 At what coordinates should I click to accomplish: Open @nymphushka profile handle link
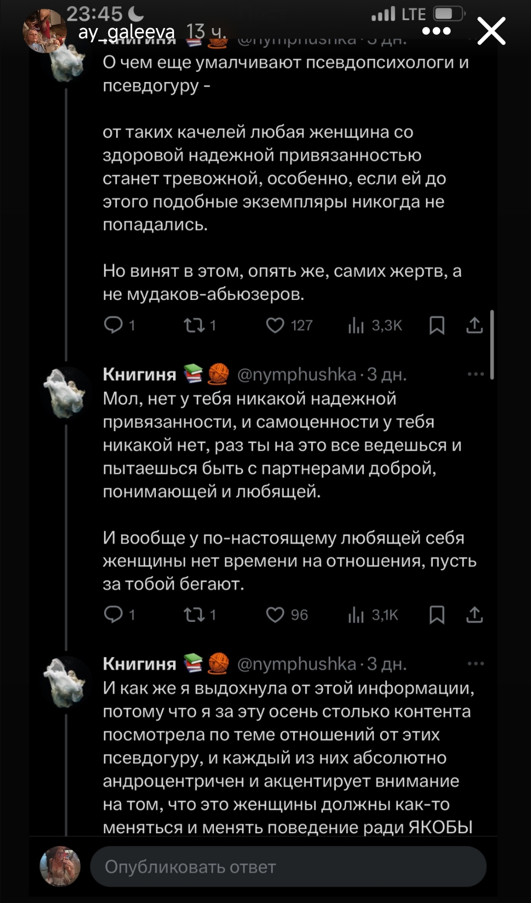[296, 375]
